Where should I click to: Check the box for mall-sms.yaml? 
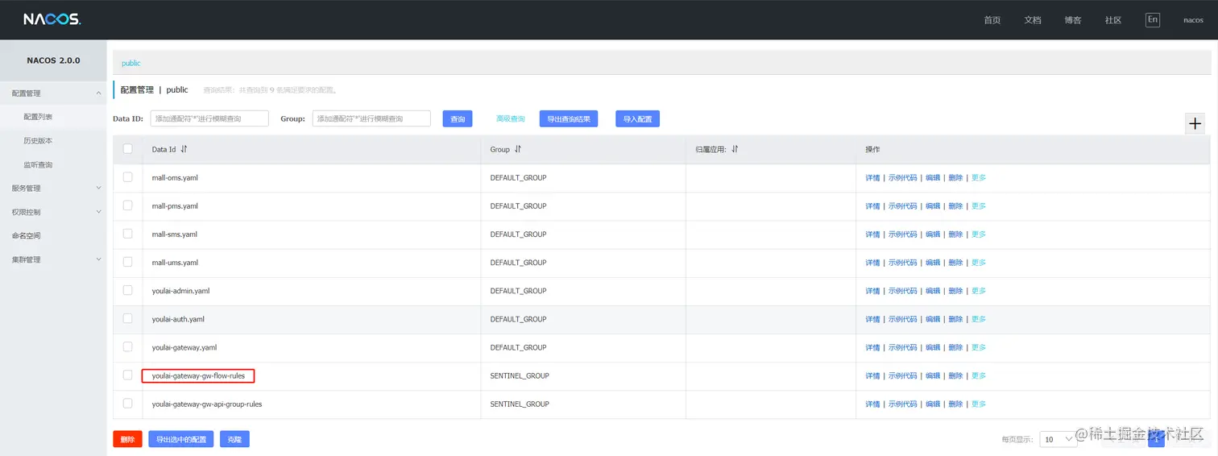(x=127, y=234)
